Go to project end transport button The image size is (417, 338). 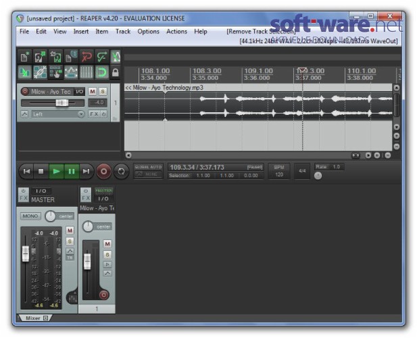86,171
